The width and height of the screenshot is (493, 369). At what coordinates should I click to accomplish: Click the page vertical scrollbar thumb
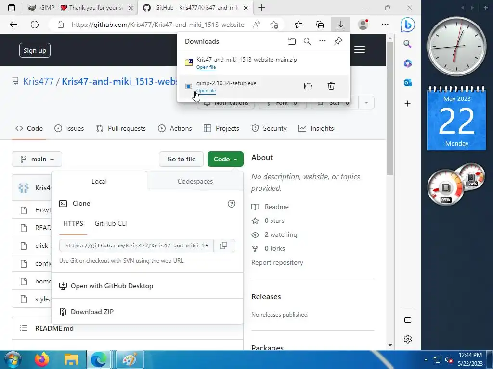tap(390, 108)
